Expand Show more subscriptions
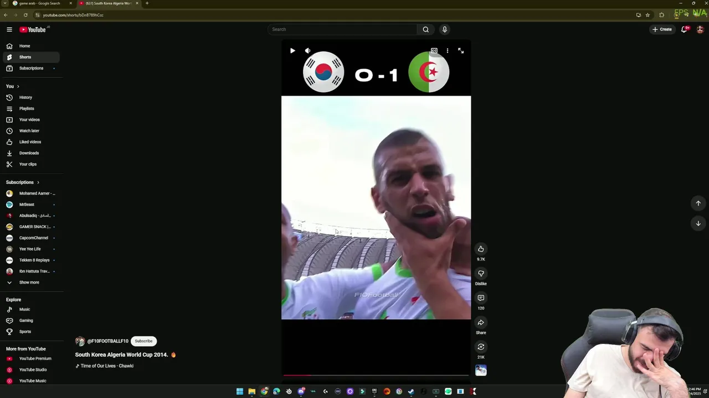This screenshot has width=709, height=398. point(30,282)
